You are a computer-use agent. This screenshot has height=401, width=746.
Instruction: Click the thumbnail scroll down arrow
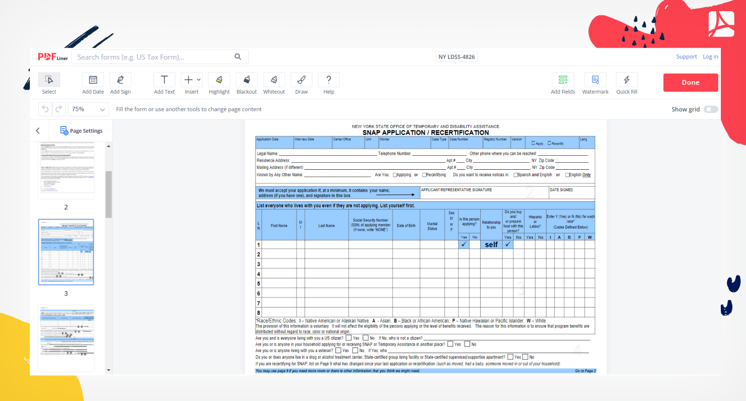(109, 370)
